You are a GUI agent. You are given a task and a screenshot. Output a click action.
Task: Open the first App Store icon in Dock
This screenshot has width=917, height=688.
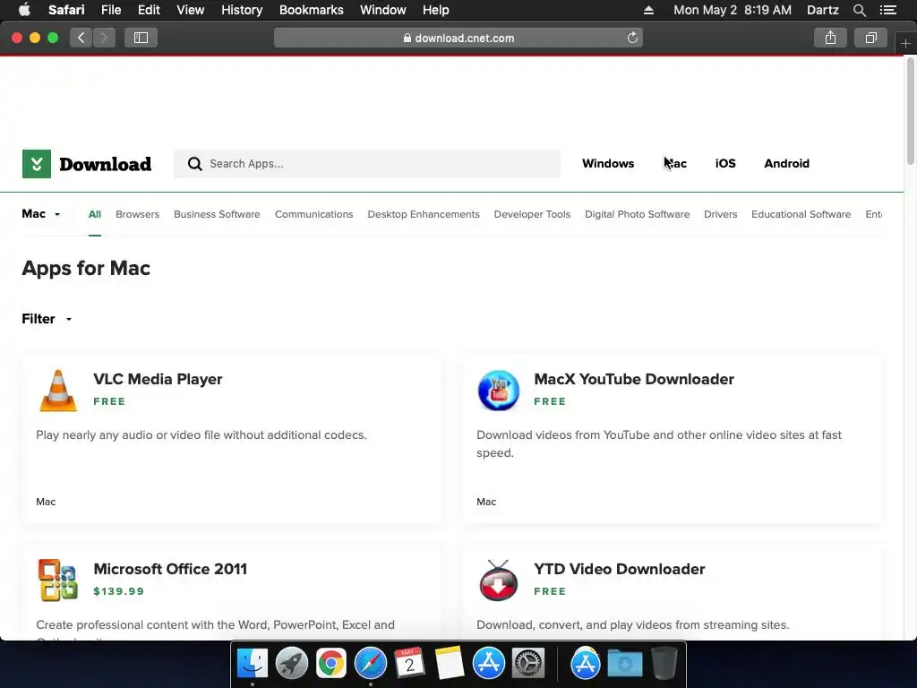click(488, 664)
